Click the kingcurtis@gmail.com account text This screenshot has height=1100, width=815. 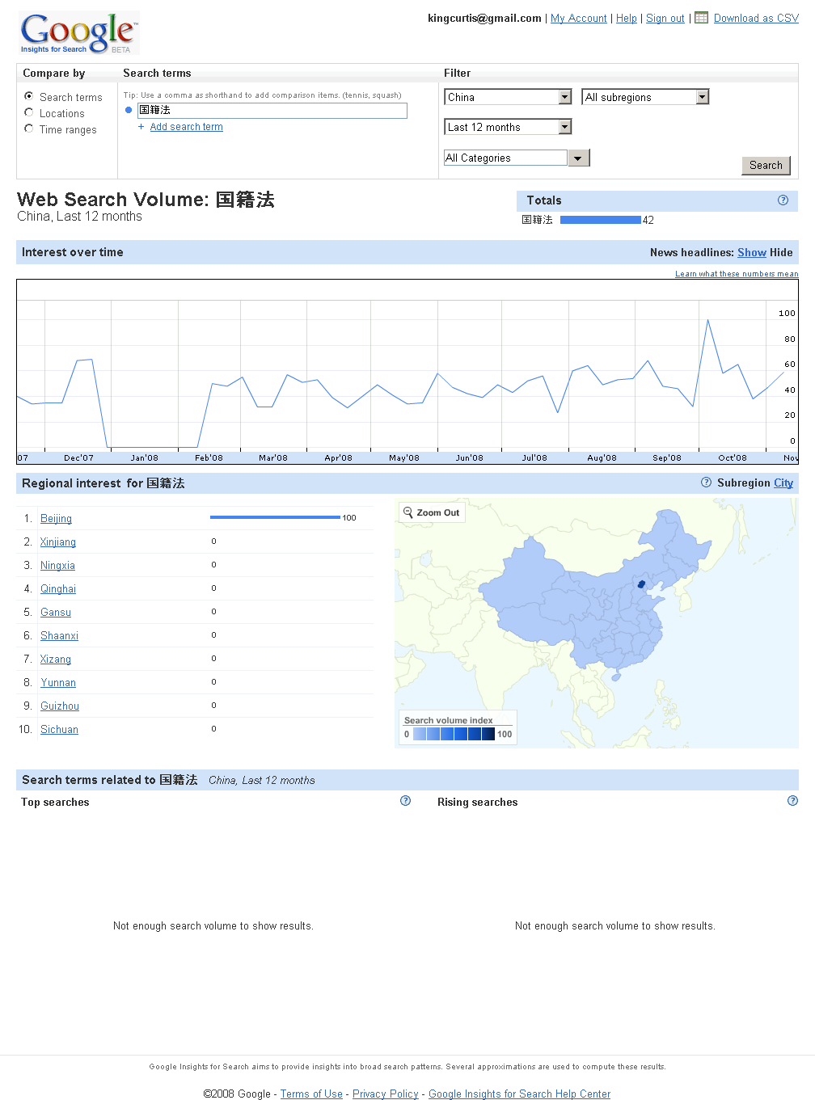tap(484, 18)
